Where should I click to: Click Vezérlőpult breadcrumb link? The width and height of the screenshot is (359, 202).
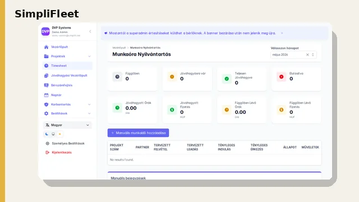(119, 48)
